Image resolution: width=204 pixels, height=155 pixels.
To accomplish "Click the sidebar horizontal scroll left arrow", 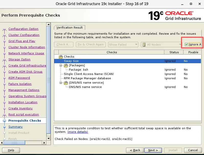I will [x=2, y=143].
